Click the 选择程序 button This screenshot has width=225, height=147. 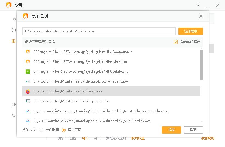coord(190,31)
